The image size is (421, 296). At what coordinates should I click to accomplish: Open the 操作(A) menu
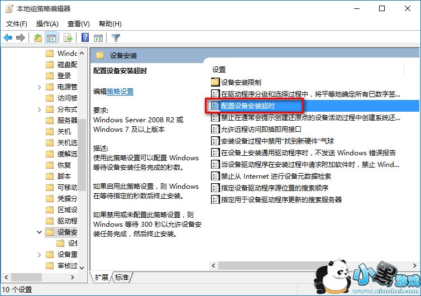click(x=47, y=24)
